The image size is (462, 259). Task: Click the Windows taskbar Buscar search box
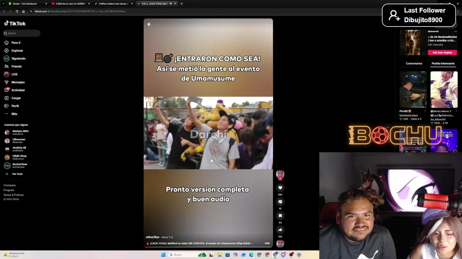pyautogui.click(x=188, y=255)
